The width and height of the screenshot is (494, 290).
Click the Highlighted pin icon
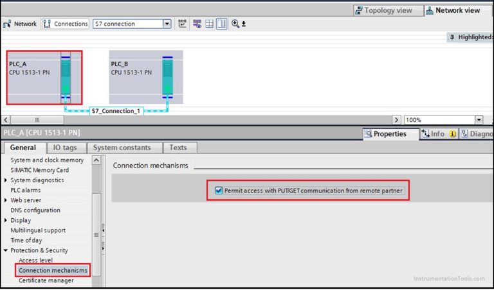point(452,37)
